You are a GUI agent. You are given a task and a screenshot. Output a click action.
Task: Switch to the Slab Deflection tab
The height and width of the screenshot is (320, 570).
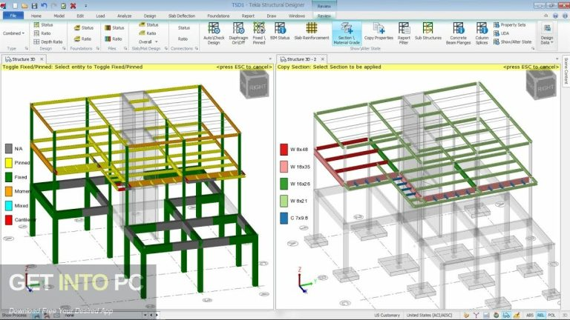tap(182, 16)
